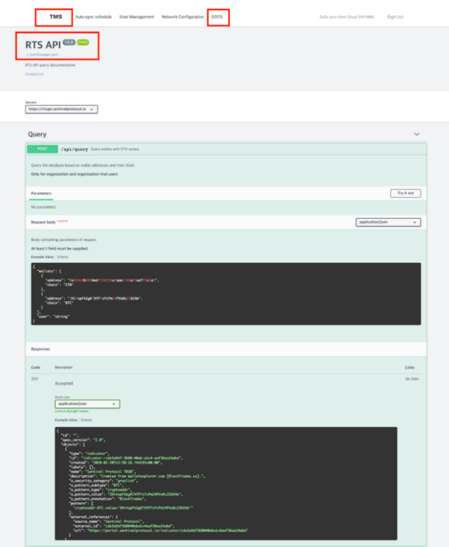This screenshot has height=547, width=449.
Task: Open the Auto-sync schedule page
Action: pyautogui.click(x=93, y=16)
